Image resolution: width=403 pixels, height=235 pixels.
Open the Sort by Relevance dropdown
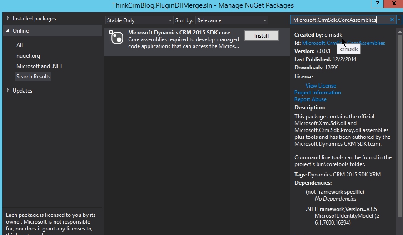point(231,20)
